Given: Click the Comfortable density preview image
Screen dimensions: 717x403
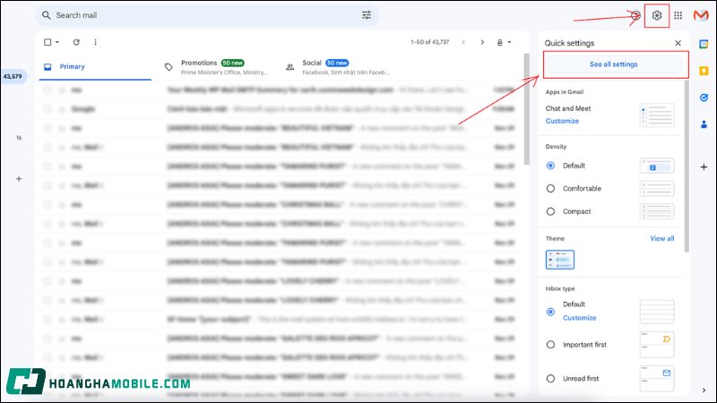Looking at the screenshot, I should pos(657,189).
